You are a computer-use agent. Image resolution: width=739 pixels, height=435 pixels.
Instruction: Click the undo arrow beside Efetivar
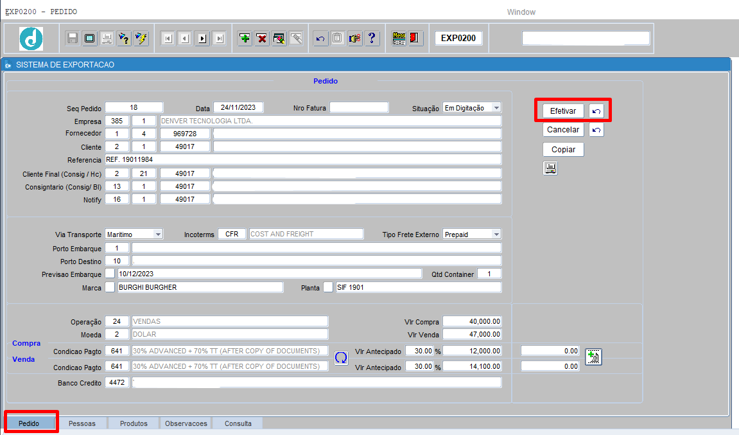(596, 111)
